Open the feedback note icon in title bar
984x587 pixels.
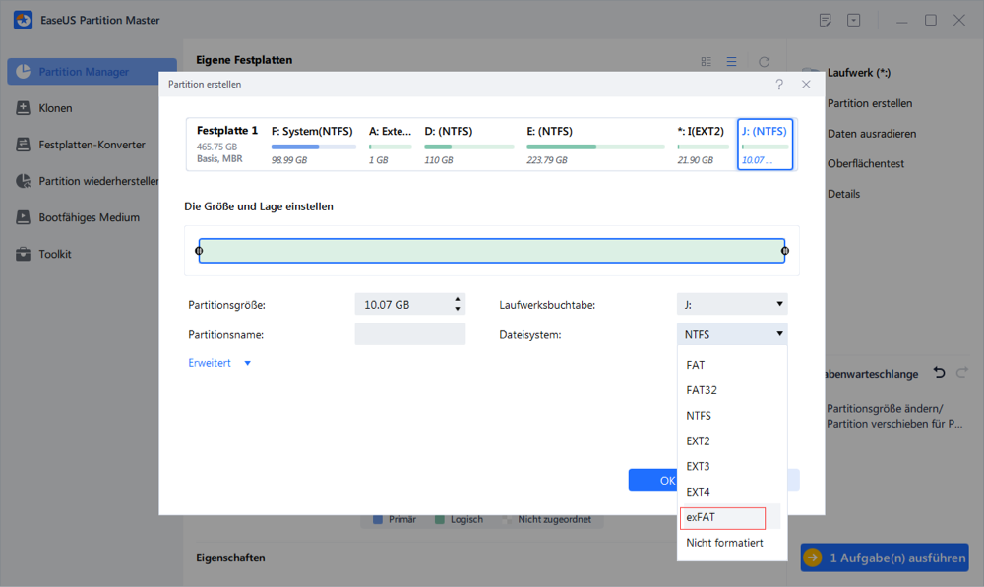coord(826,20)
